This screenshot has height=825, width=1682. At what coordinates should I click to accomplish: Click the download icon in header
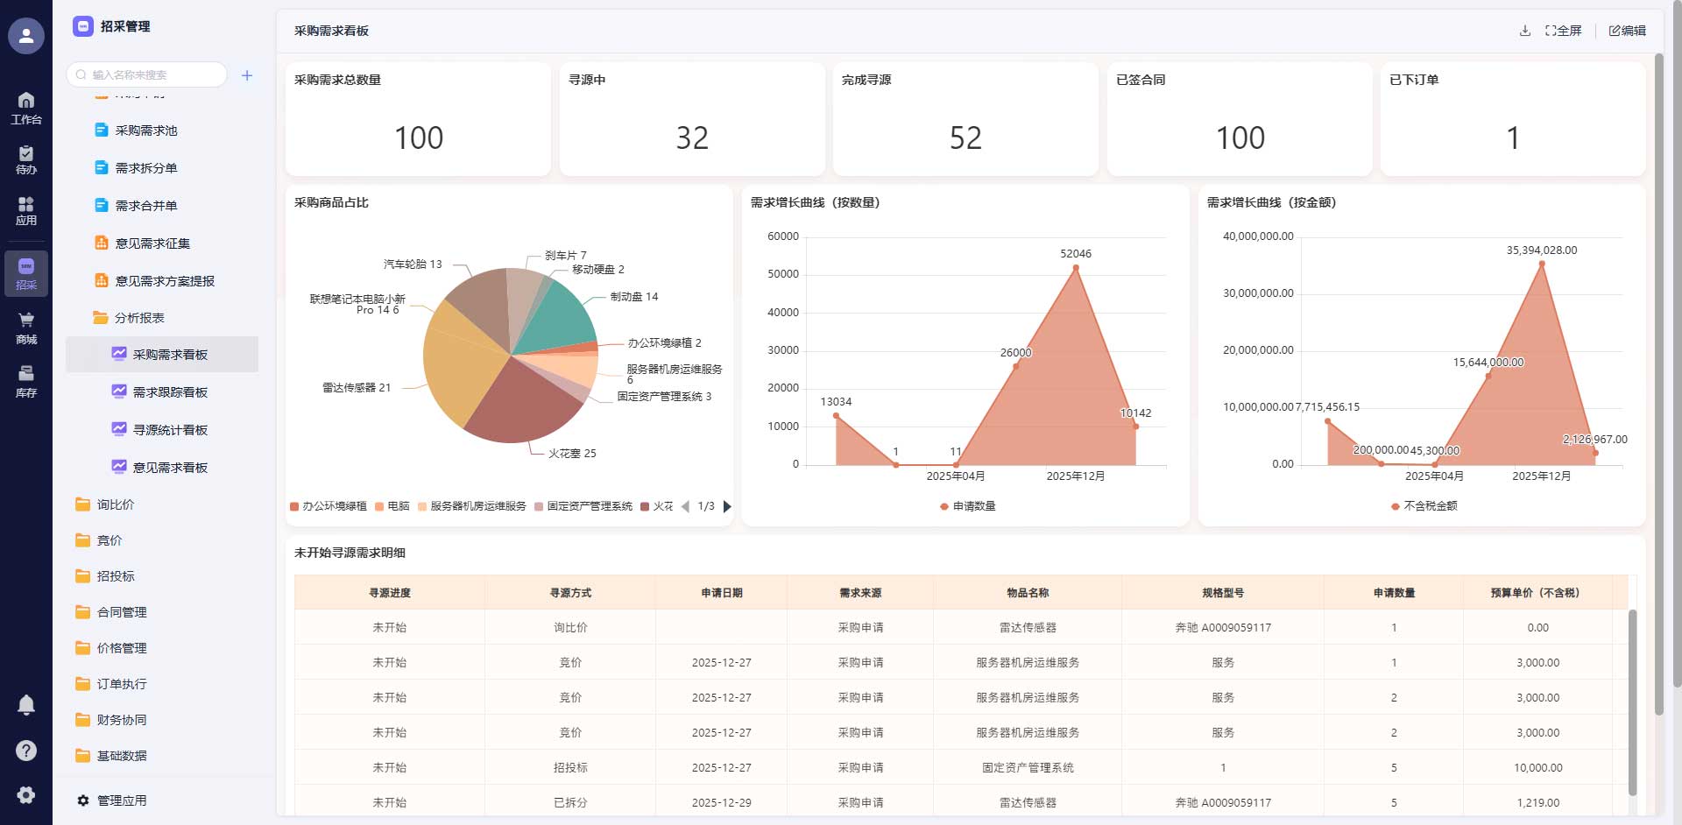pyautogui.click(x=1525, y=31)
